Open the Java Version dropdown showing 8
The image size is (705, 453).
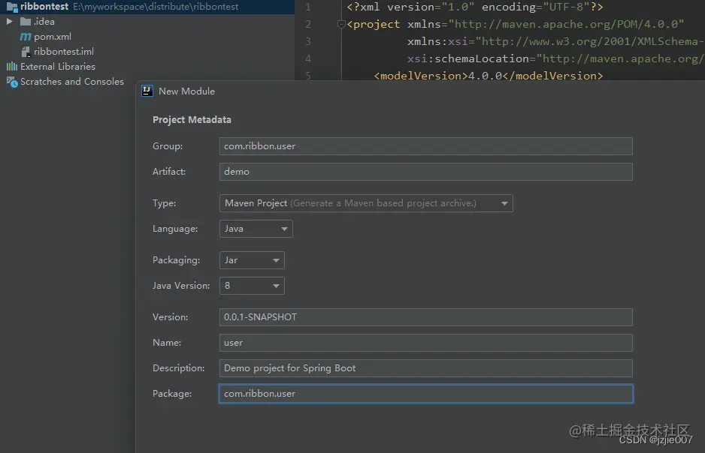pos(252,286)
